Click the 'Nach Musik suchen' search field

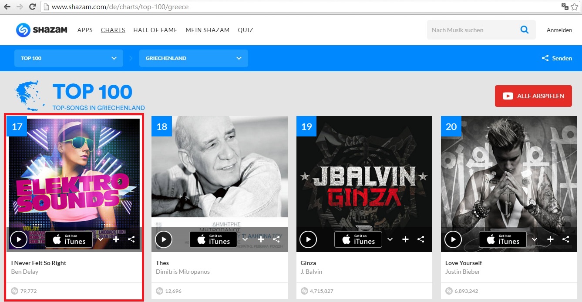click(472, 30)
